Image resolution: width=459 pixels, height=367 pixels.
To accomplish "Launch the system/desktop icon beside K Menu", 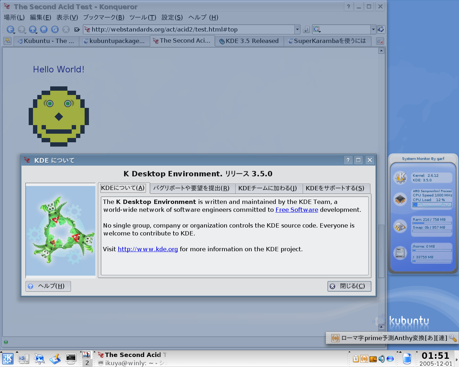I will point(24,358).
